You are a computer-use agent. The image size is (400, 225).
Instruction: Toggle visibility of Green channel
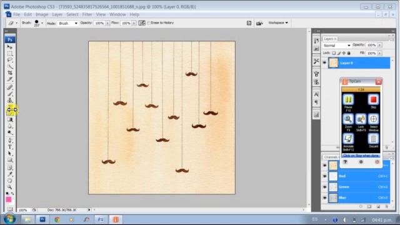[324, 187]
